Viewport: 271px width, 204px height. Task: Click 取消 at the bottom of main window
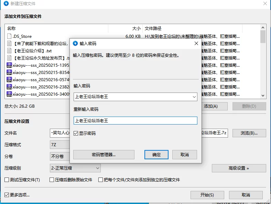(x=246, y=195)
